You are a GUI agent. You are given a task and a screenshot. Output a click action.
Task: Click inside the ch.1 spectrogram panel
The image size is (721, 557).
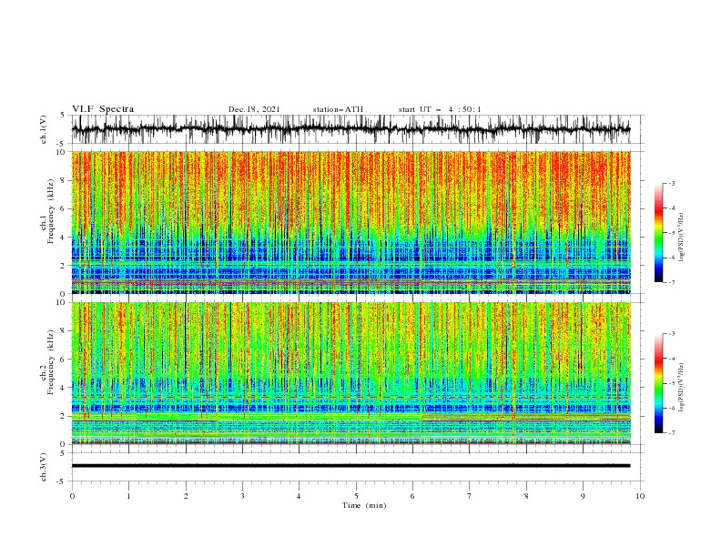point(350,222)
